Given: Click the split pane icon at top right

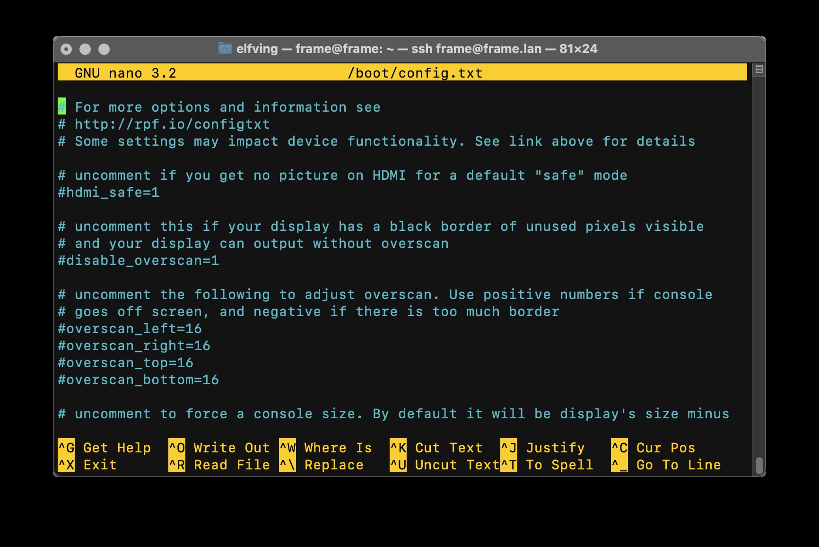Looking at the screenshot, I should coord(759,70).
